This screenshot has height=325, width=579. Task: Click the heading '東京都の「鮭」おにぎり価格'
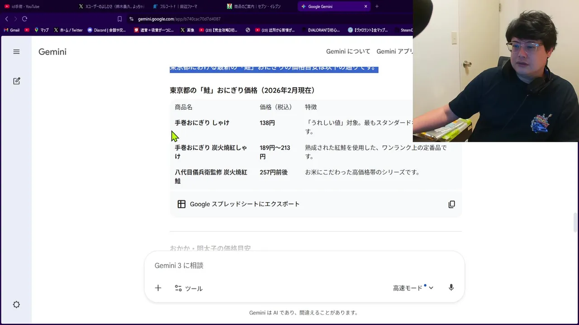coord(242,90)
